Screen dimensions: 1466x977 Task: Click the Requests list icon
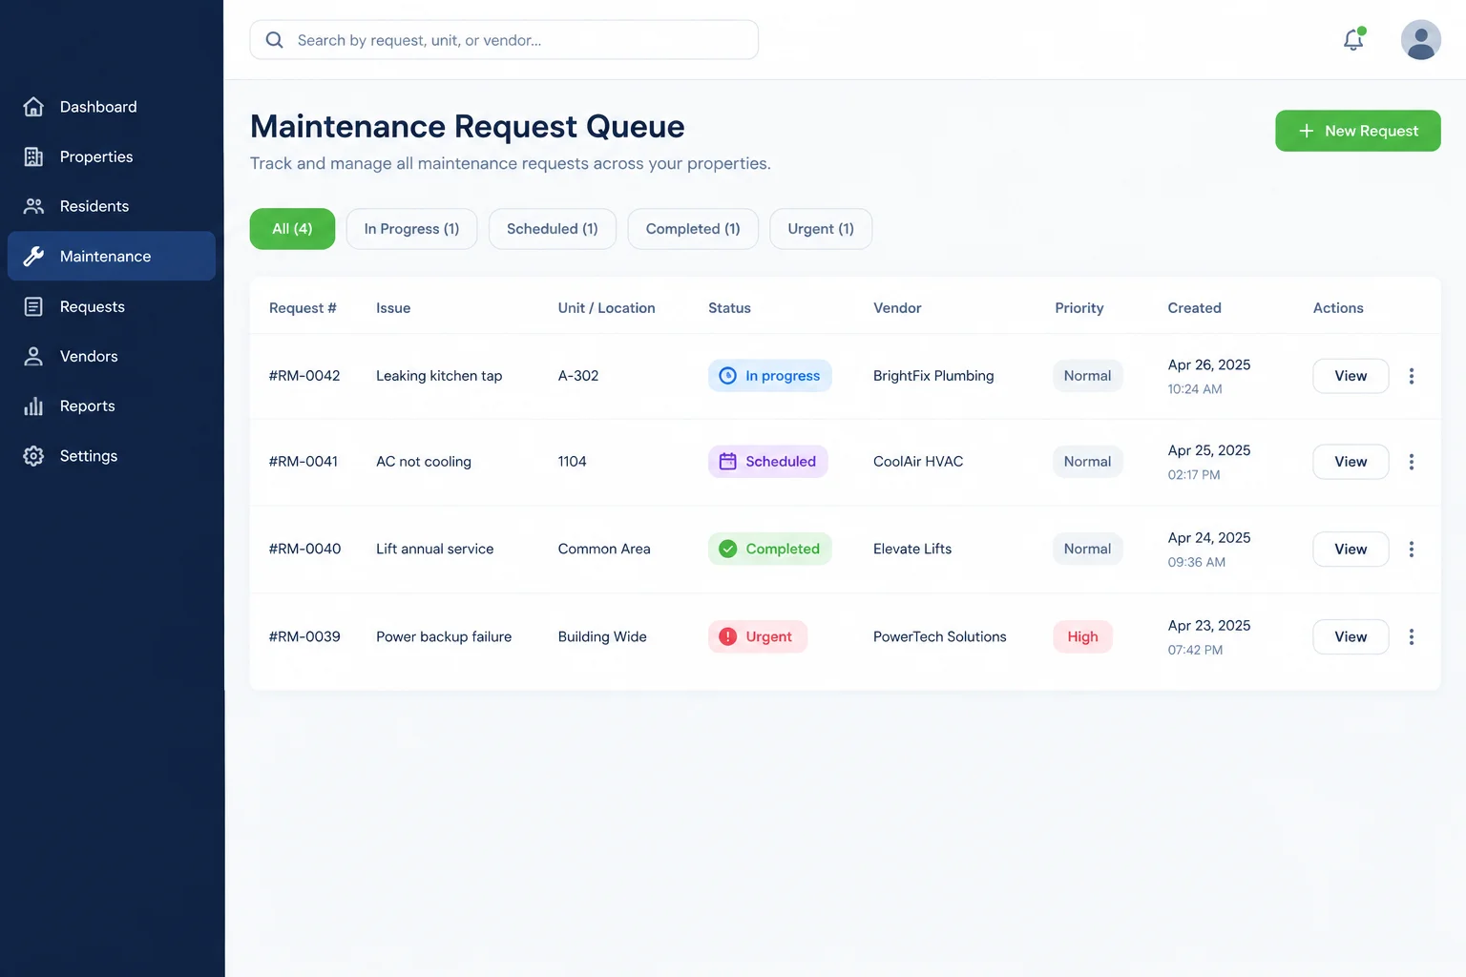tap(33, 306)
